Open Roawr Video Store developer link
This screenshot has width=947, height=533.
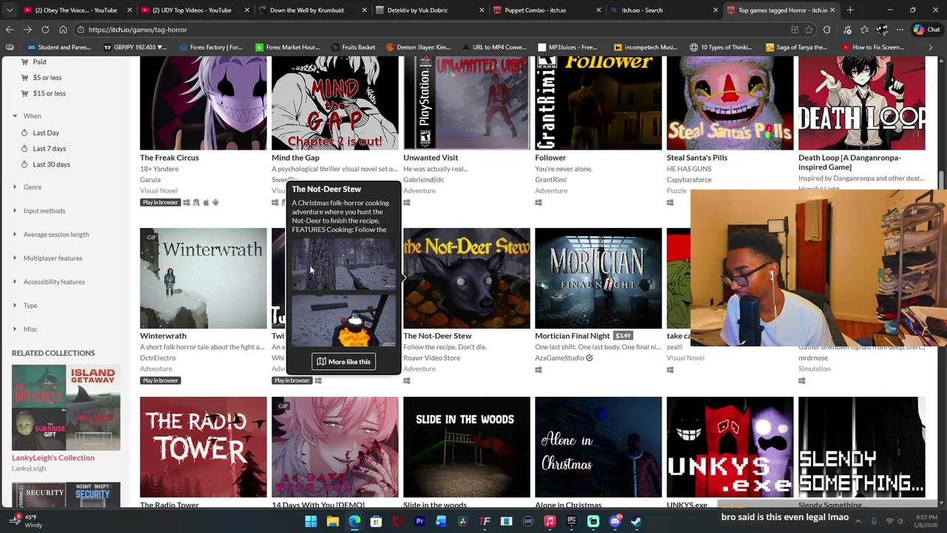pos(431,358)
